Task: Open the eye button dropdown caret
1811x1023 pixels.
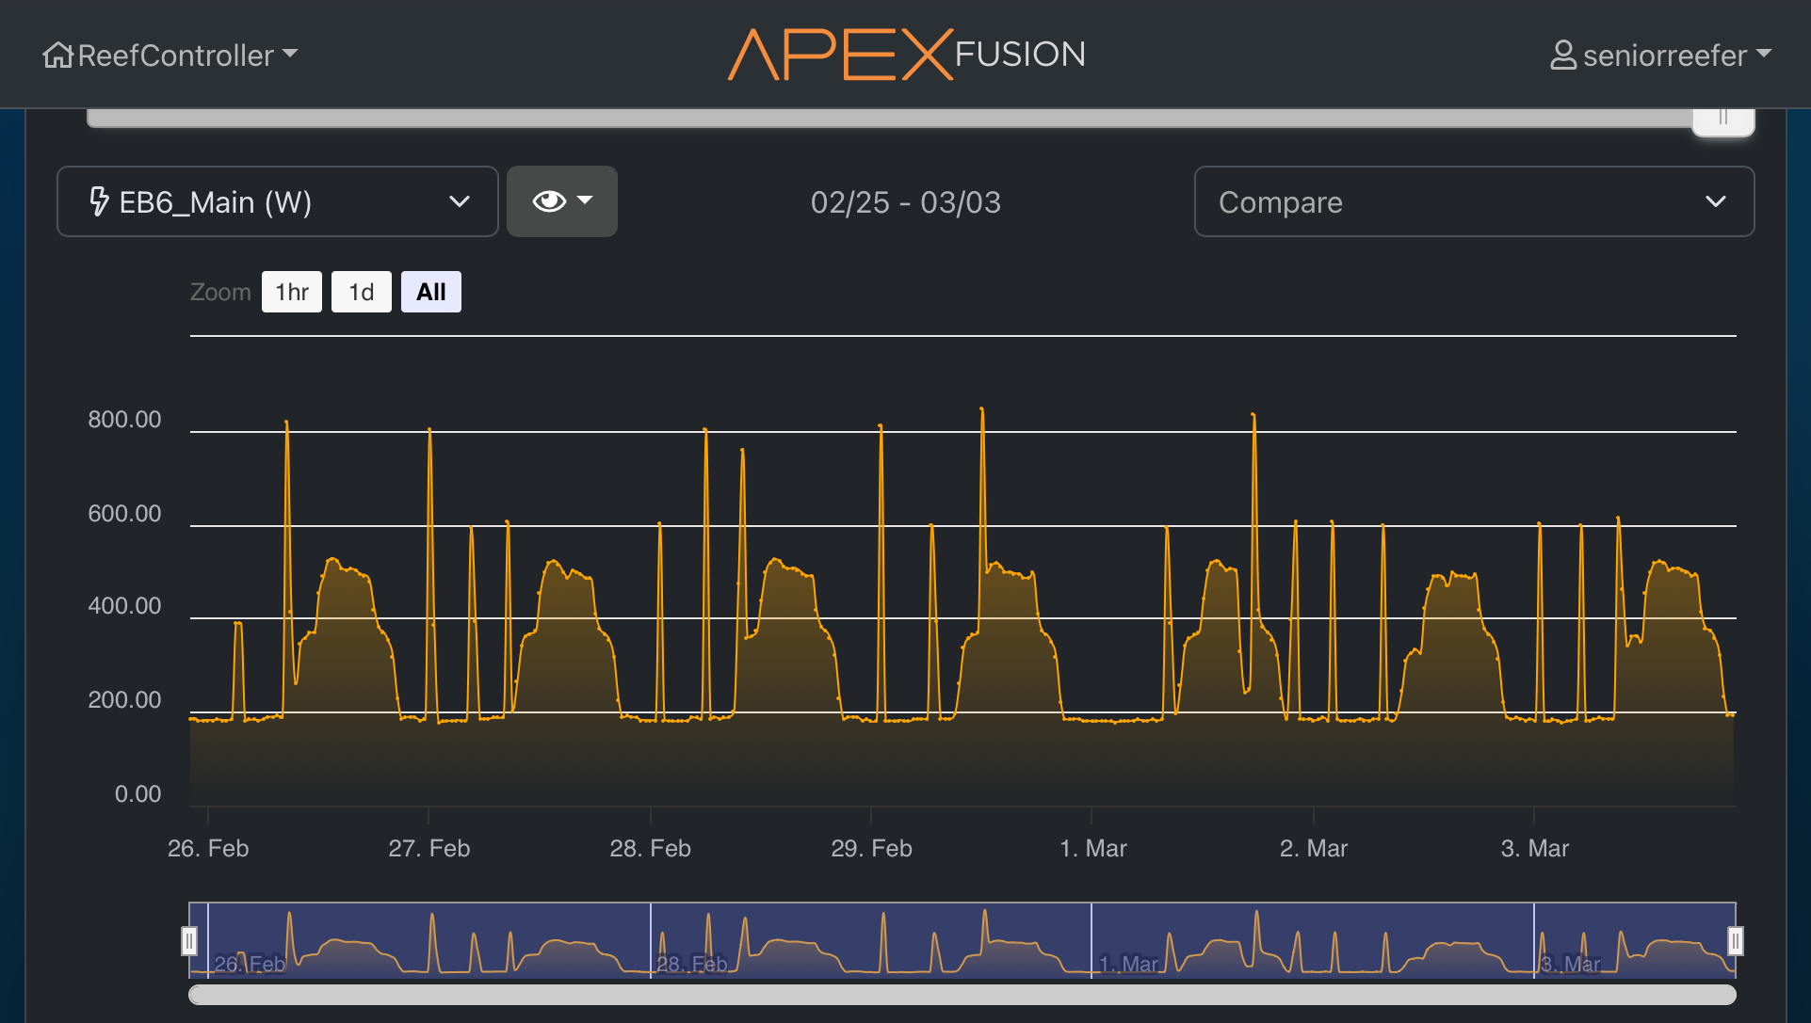Action: click(586, 200)
